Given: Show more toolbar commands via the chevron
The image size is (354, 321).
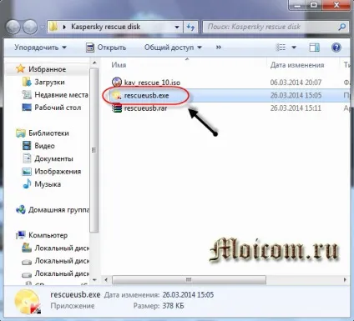Looking at the screenshot, I should click(x=219, y=48).
